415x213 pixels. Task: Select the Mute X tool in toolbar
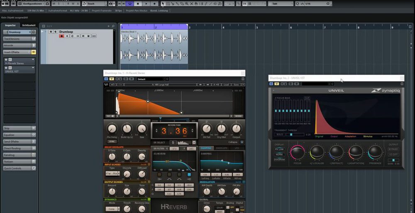click(192, 4)
